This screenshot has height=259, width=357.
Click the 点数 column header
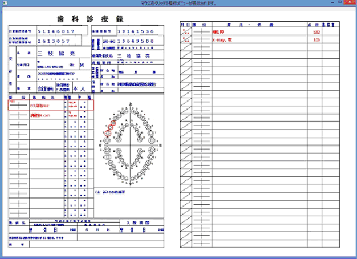pos(314,24)
